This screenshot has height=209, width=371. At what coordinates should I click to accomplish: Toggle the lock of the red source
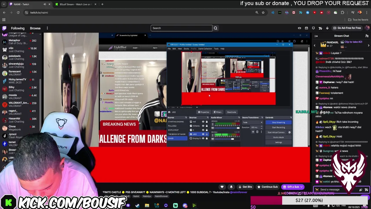[207, 122]
